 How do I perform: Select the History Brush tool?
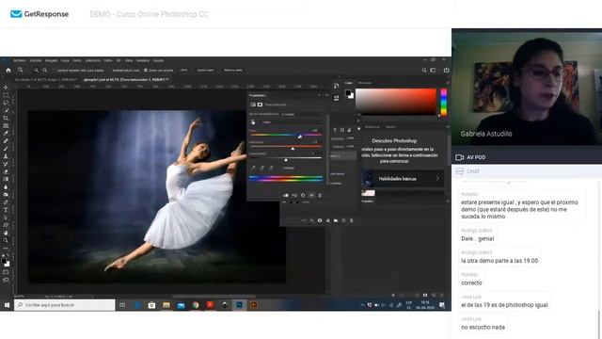click(6, 164)
